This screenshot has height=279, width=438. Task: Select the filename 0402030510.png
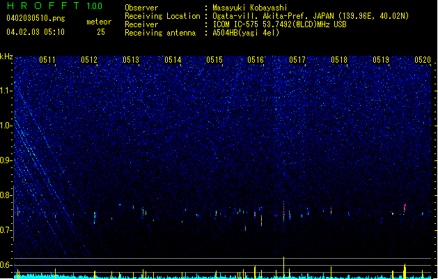(x=36, y=18)
